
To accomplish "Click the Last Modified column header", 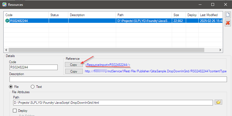I will 210,15.
